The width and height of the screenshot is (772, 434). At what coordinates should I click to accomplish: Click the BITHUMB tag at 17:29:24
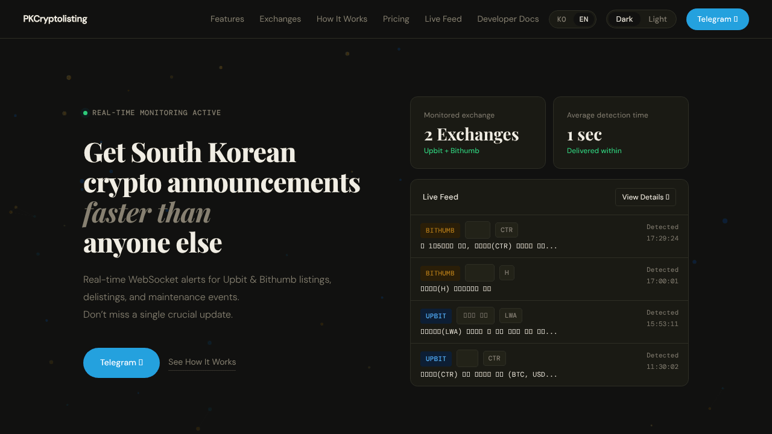[x=440, y=230]
